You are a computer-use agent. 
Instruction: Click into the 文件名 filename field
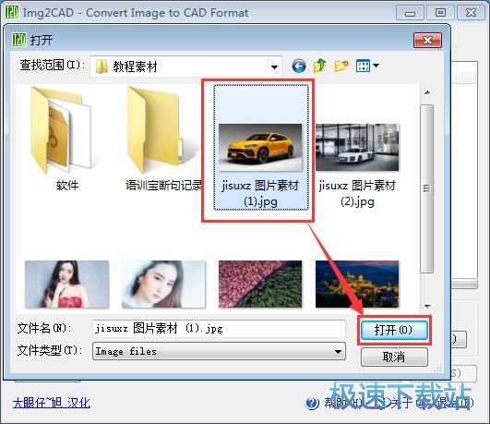coord(219,329)
